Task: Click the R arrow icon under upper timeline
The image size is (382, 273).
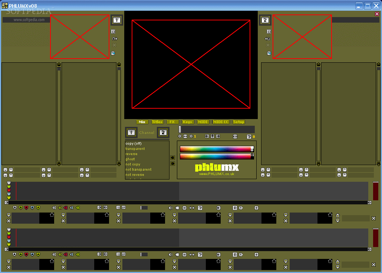Action: tap(241, 208)
